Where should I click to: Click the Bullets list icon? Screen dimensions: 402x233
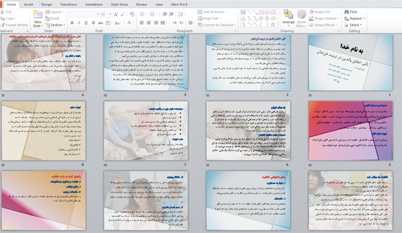point(142,14)
